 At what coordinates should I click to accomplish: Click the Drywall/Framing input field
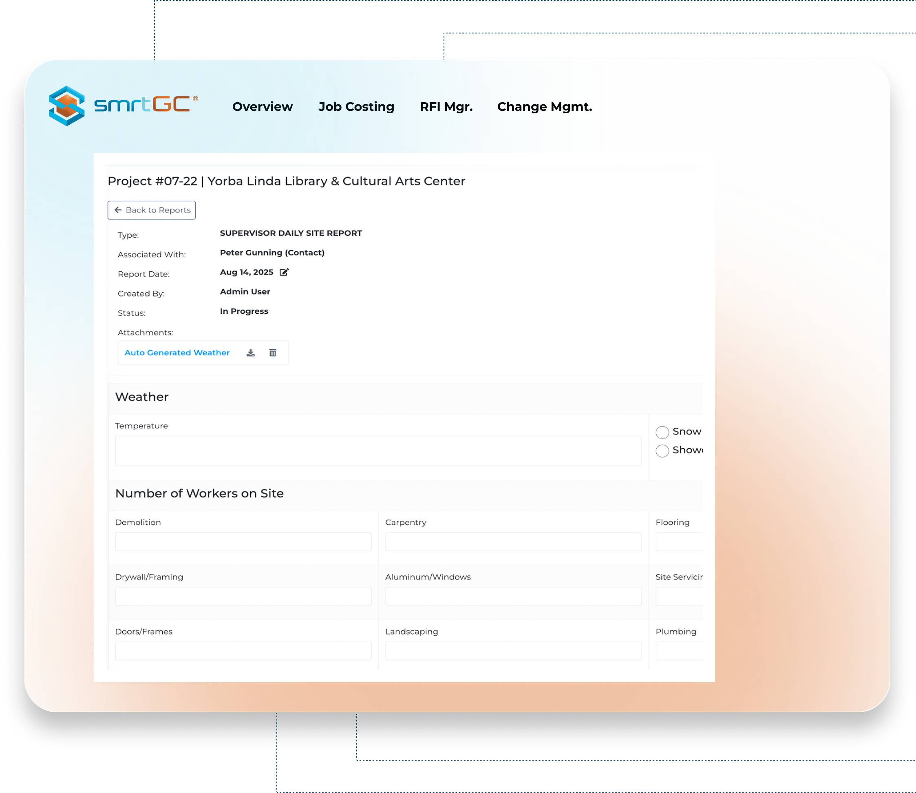[x=243, y=596]
